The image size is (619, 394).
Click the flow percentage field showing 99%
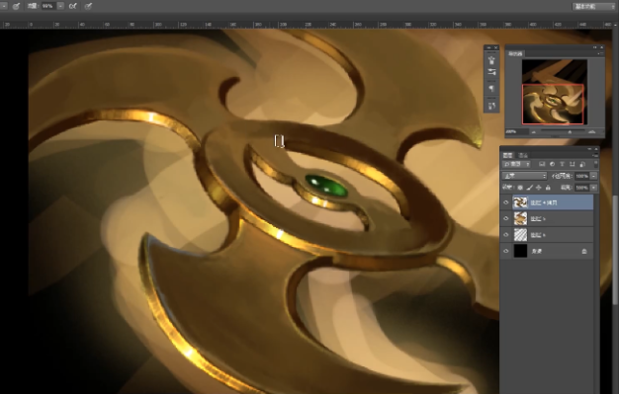pos(48,6)
